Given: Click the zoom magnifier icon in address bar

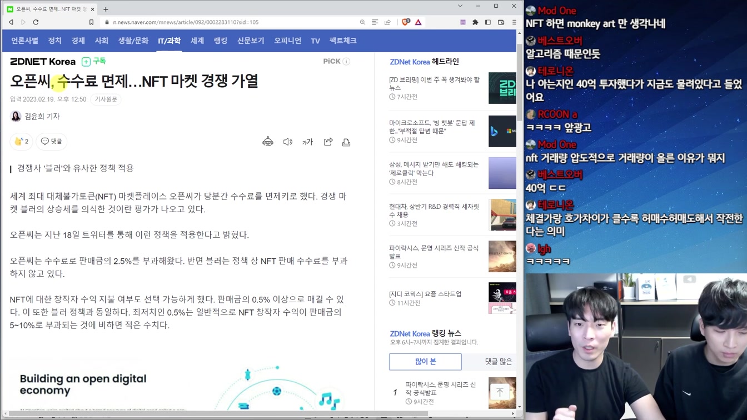Looking at the screenshot, I should (x=362, y=22).
